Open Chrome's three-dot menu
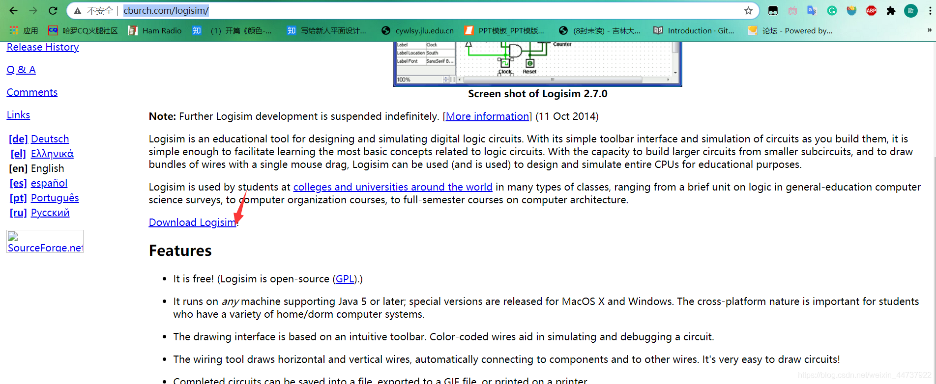This screenshot has height=384, width=936. (x=930, y=10)
